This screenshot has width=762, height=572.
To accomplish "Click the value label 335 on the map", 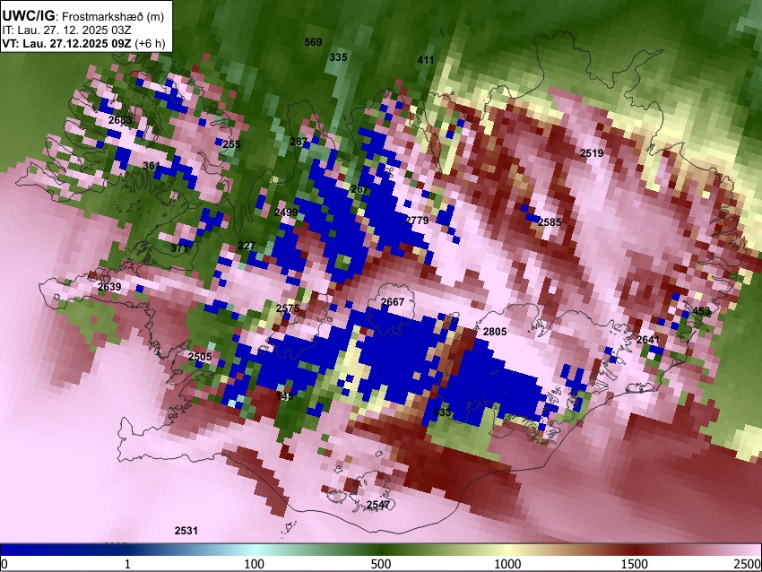I will click(338, 57).
